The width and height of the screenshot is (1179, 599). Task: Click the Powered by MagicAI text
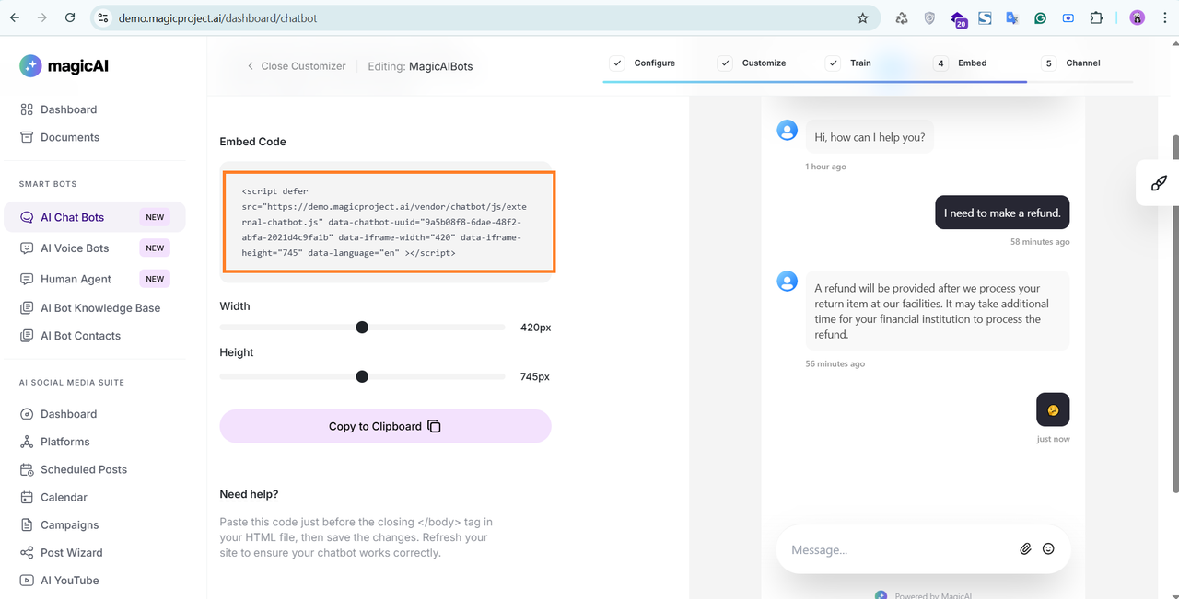click(x=933, y=595)
